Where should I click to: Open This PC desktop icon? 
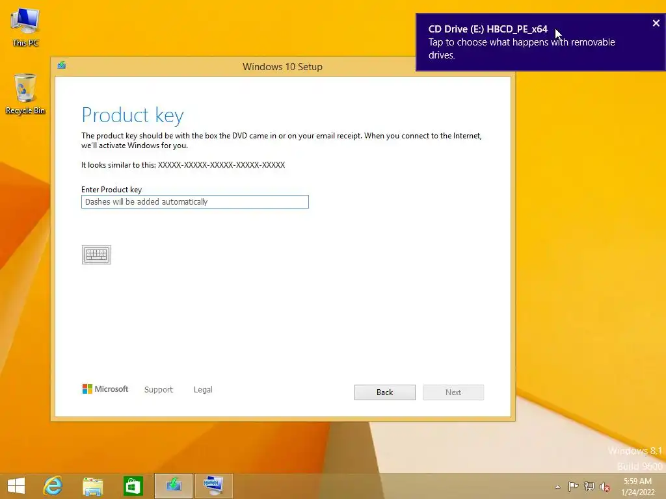[x=25, y=27]
